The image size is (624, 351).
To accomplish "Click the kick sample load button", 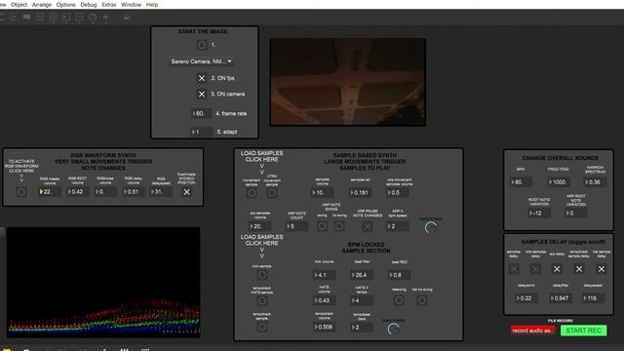I will [x=262, y=275].
